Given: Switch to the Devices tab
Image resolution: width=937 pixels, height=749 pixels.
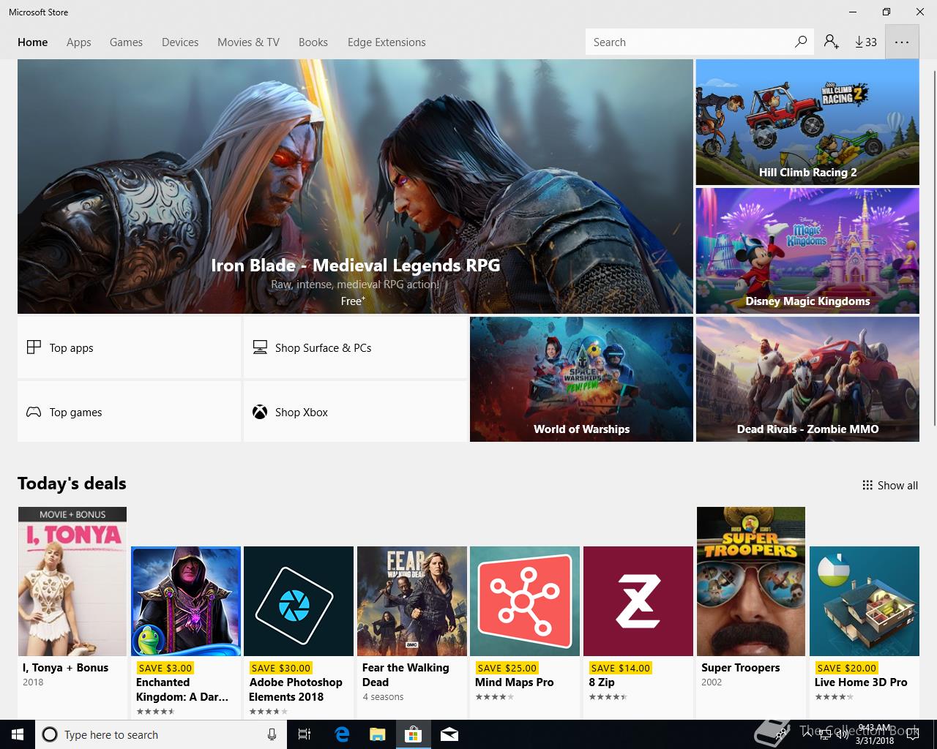Looking at the screenshot, I should [180, 42].
